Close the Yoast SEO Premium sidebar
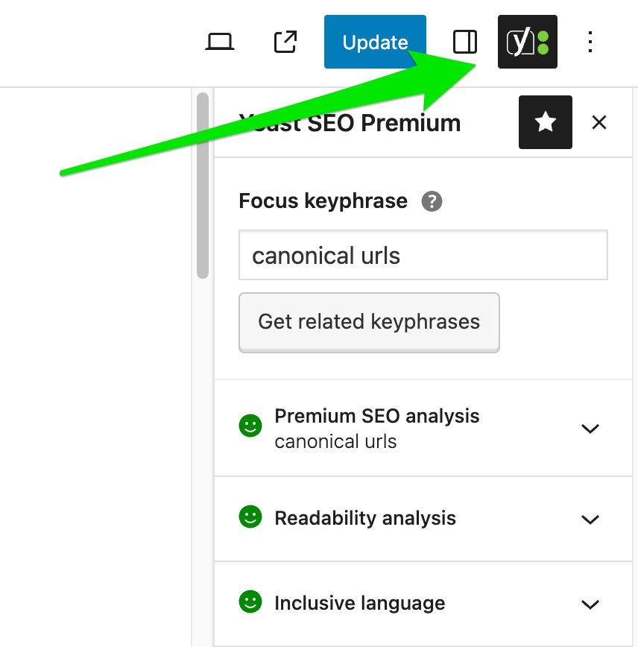Viewport: 638px width, 647px height. coord(599,123)
